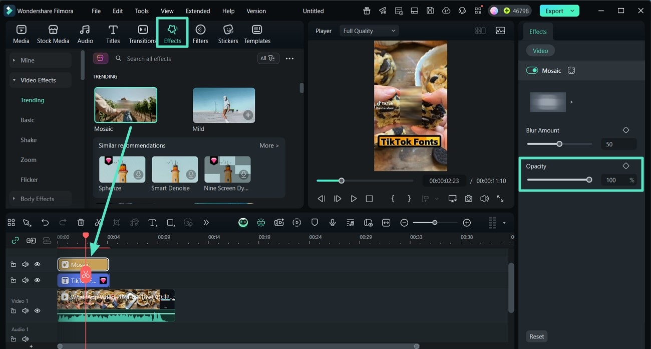Switch to the Audio tab
The height and width of the screenshot is (349, 651).
tap(85, 34)
